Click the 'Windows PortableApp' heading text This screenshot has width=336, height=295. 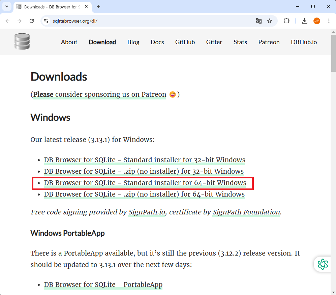[67, 233]
